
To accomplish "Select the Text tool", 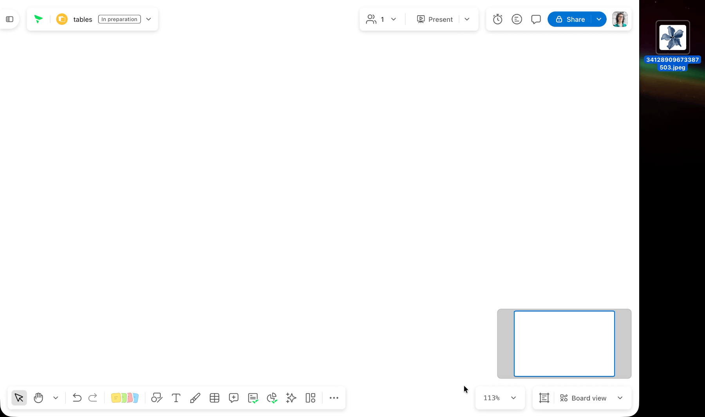I will coord(176,398).
